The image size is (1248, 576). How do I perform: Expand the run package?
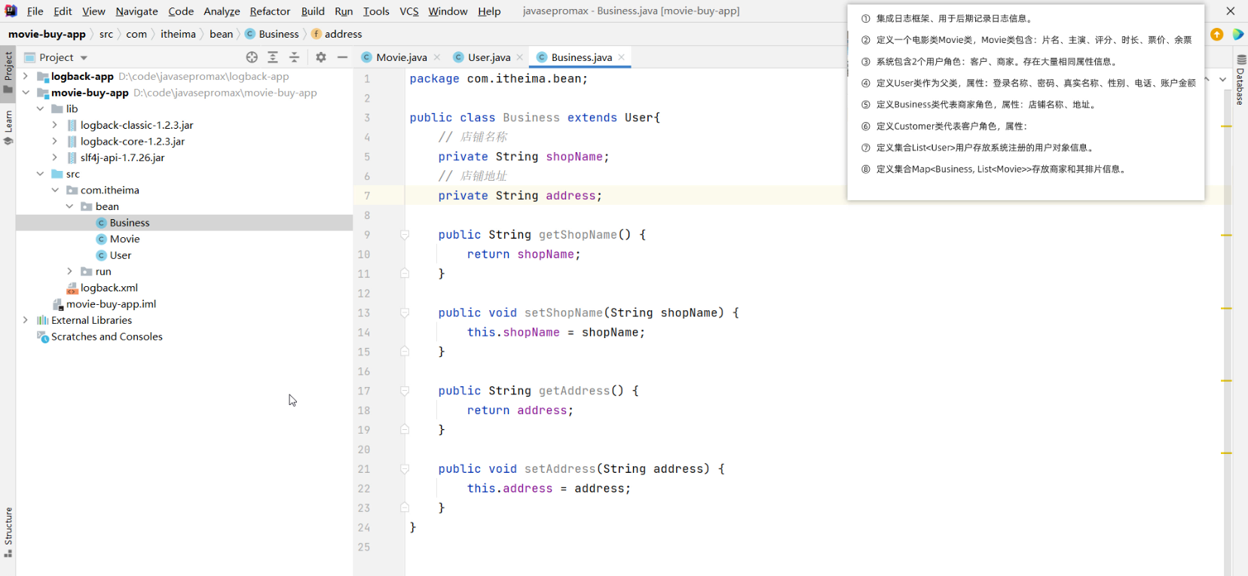69,271
